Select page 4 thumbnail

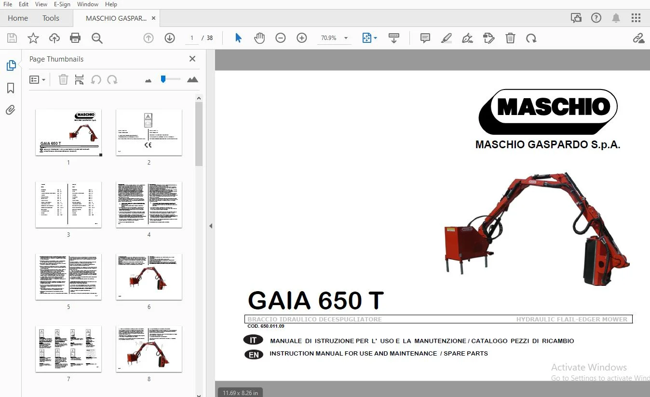(x=149, y=205)
